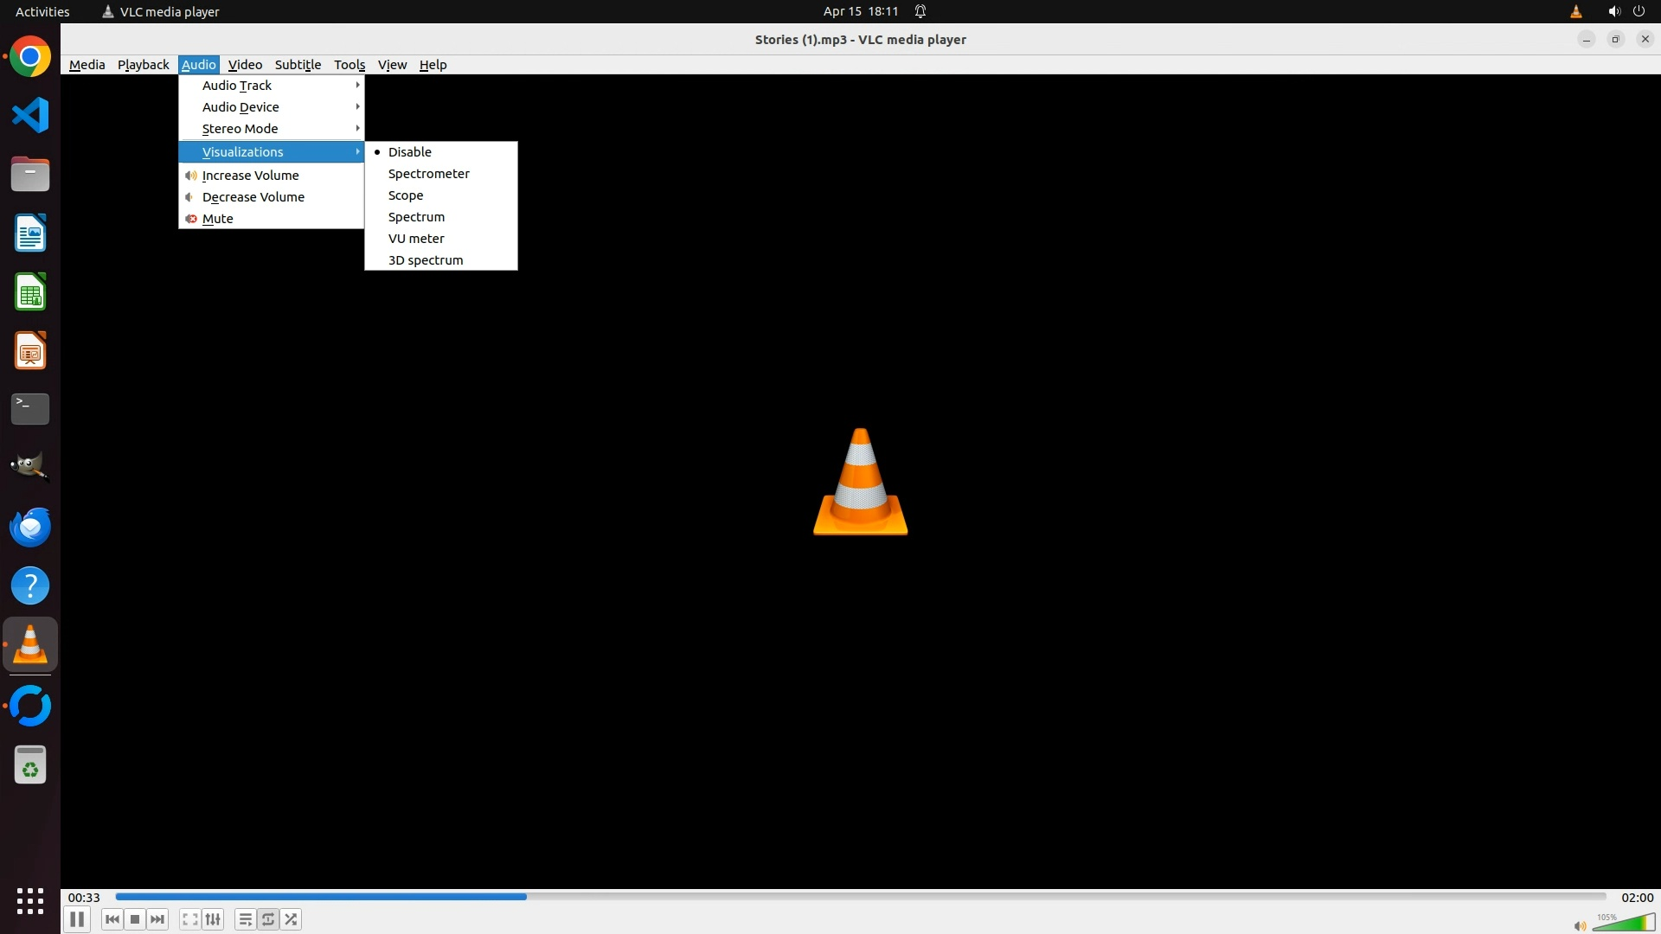Jump to next media in playlist
Image resolution: width=1661 pixels, height=934 pixels.
coord(157,919)
